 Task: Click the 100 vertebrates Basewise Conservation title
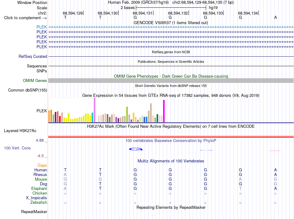[171, 141]
